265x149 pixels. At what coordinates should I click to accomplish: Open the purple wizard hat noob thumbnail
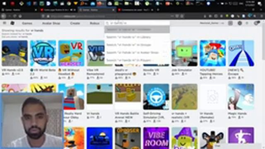click(x=184, y=138)
